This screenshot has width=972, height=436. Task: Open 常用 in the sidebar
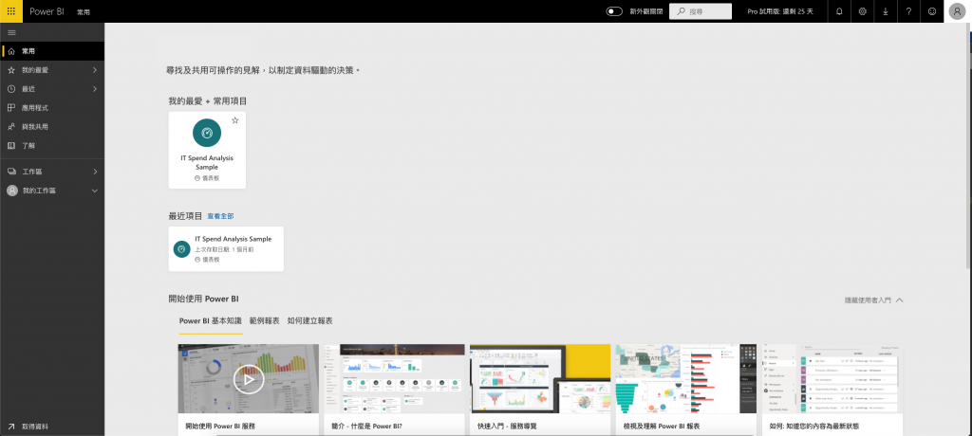coord(52,51)
